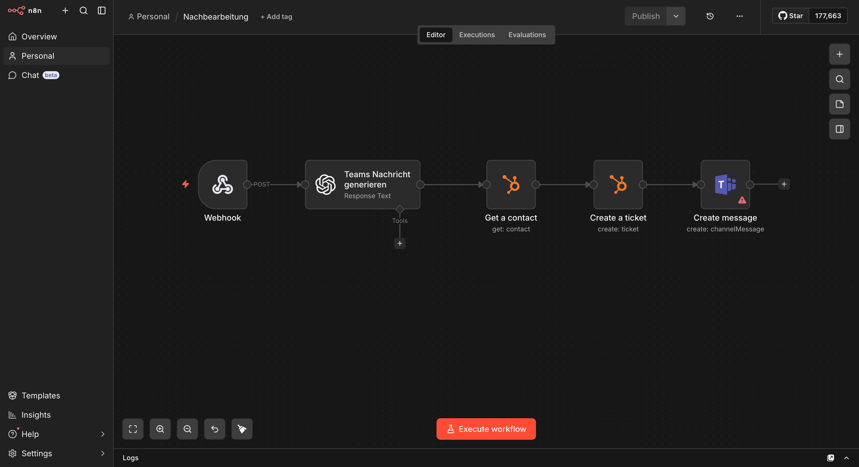The width and height of the screenshot is (859, 467).
Task: Expand the Publish dropdown options
Action: coord(676,16)
